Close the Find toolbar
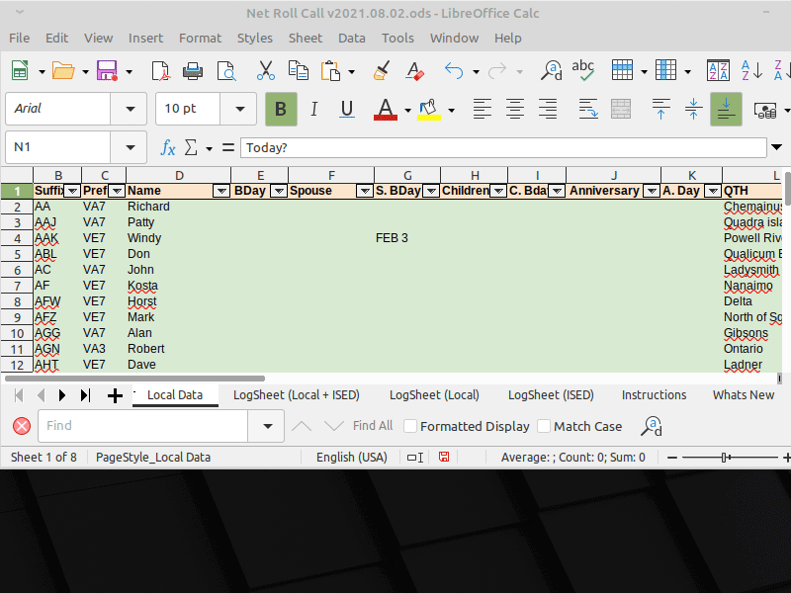Screen dimensions: 791x593 click(x=22, y=427)
